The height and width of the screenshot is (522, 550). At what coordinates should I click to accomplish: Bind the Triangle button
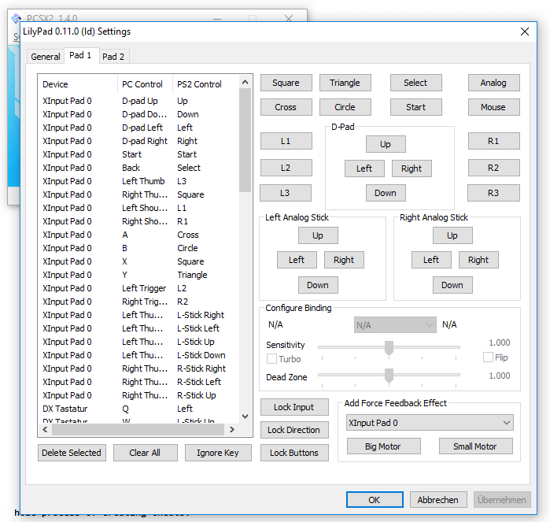tap(345, 83)
